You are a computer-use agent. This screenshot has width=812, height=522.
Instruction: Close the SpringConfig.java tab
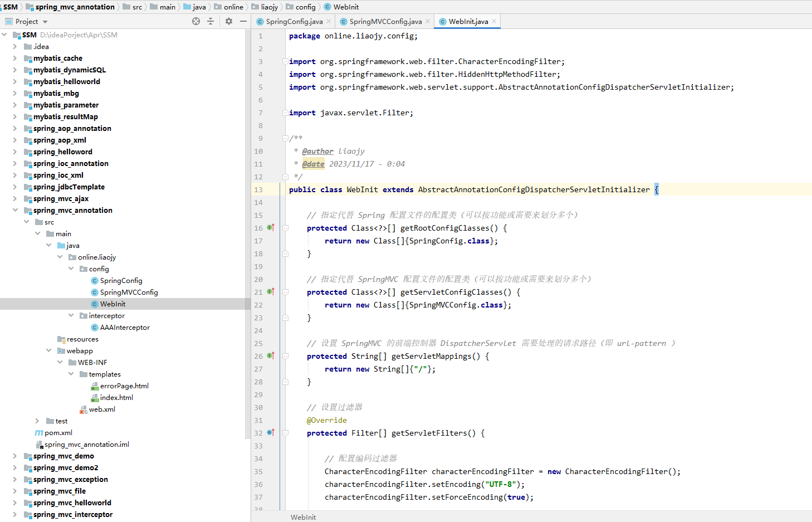coord(329,22)
